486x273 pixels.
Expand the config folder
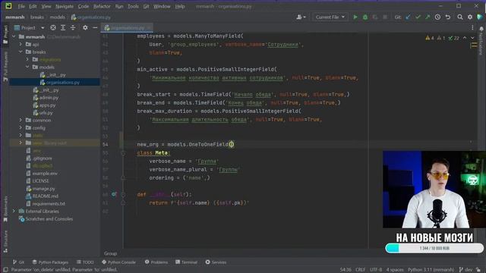click(x=21, y=127)
